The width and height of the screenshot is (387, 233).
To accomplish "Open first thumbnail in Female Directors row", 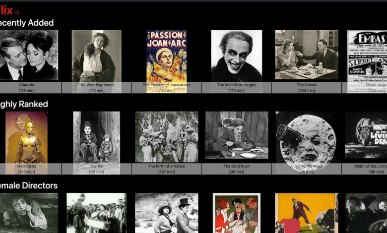I will tap(29, 213).
